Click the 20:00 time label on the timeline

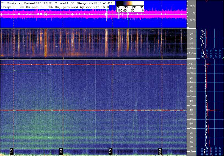click(x=160, y=151)
